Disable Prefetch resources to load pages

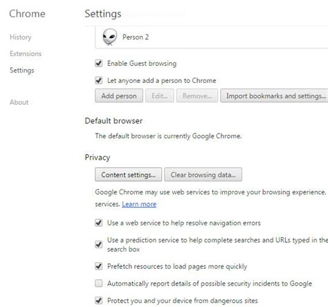pyautogui.click(x=99, y=266)
